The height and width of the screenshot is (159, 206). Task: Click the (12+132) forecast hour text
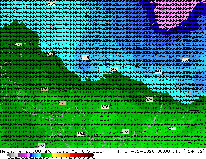194,151
